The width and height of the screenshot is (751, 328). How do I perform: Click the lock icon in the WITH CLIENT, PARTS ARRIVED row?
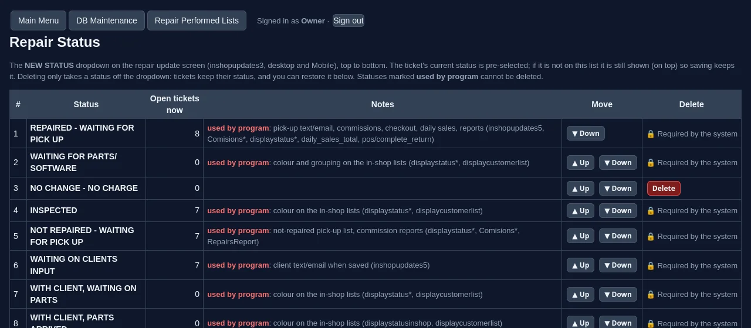click(650, 323)
